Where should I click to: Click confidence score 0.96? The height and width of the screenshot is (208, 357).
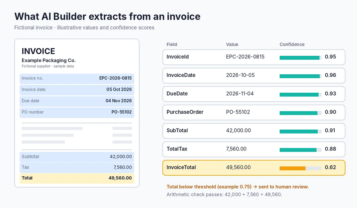point(331,75)
